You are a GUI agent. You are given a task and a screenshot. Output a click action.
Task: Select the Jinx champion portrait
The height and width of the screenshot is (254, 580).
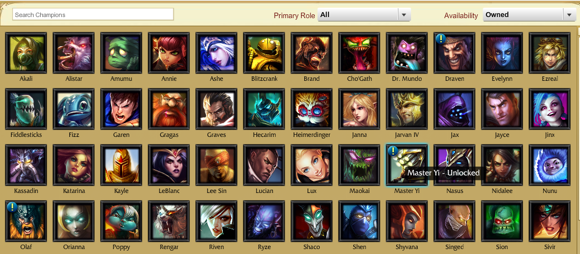(x=550, y=109)
